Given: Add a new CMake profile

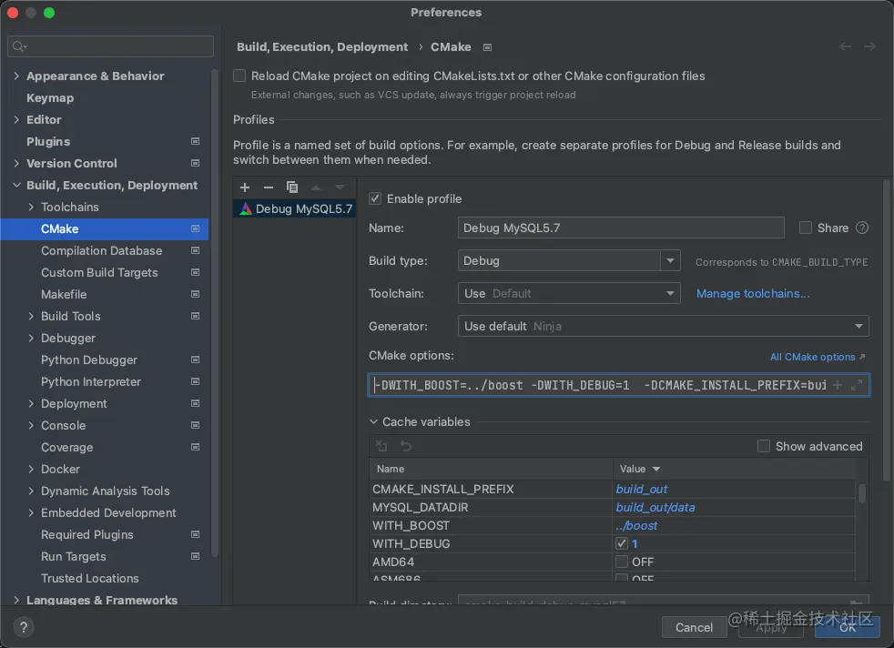Looking at the screenshot, I should pyautogui.click(x=245, y=187).
